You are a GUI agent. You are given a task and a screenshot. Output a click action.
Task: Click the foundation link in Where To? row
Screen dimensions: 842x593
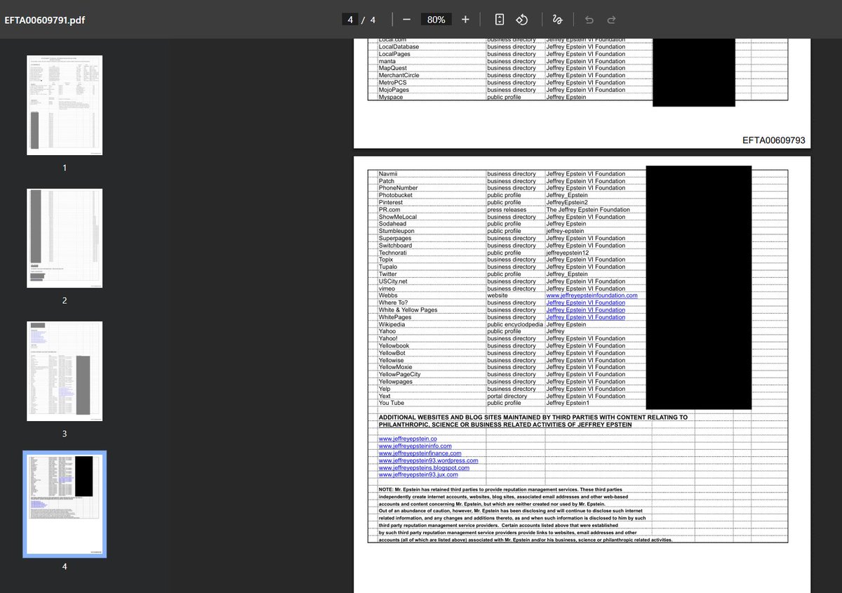(x=585, y=302)
